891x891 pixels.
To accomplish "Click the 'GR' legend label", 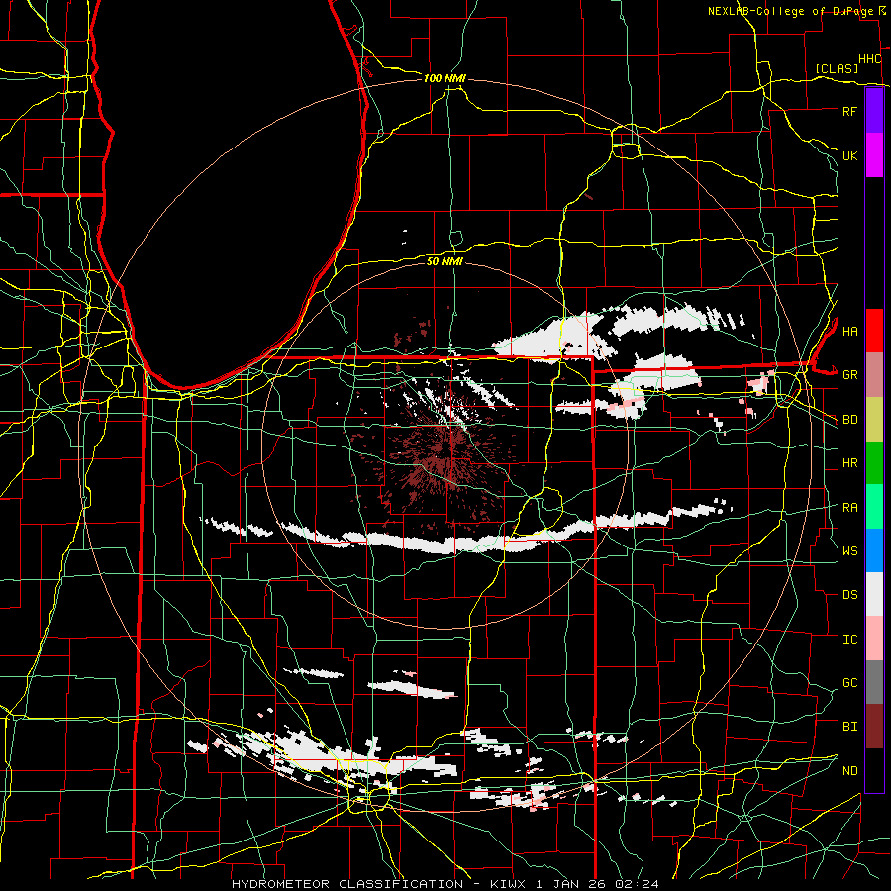I will [x=849, y=375].
